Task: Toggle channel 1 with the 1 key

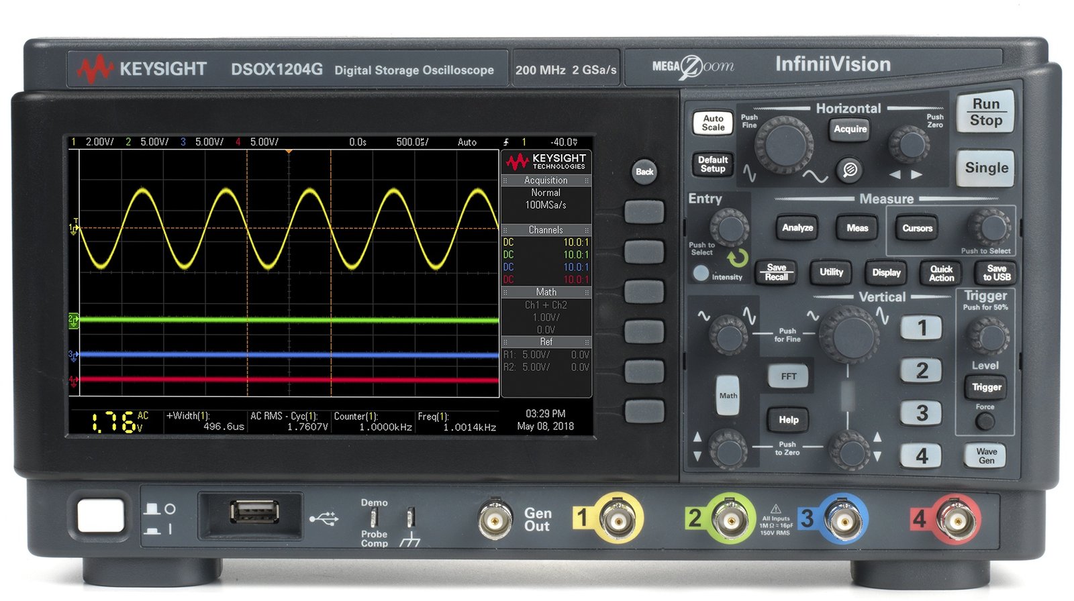Action: click(921, 328)
